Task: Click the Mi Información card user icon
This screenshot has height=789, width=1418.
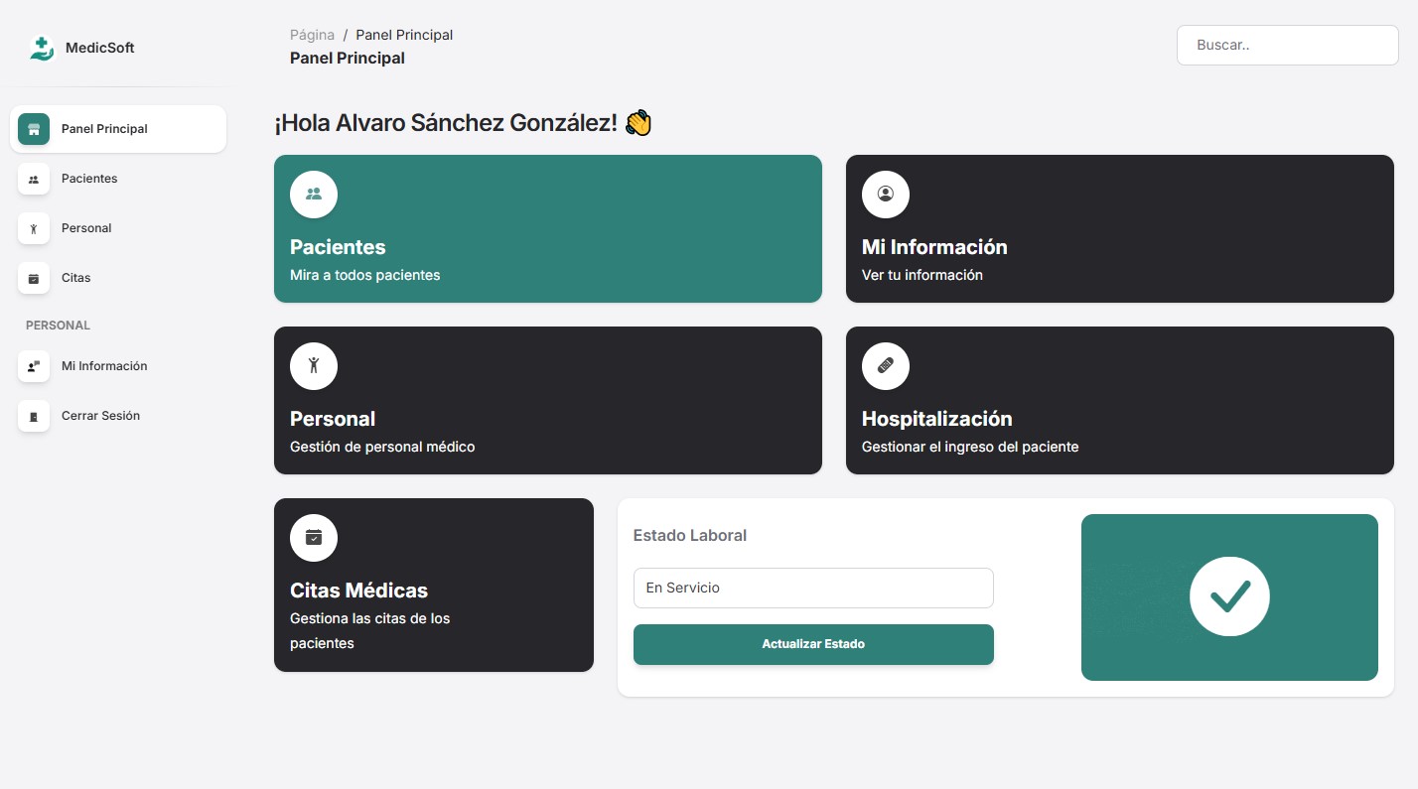Action: [885, 195]
